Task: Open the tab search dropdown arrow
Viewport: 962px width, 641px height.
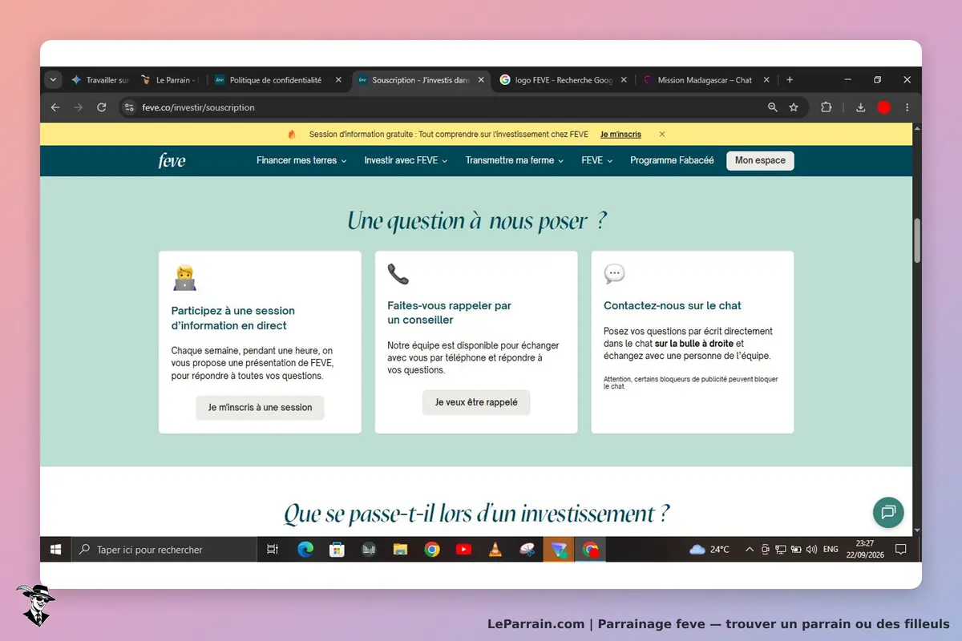Action: [x=53, y=80]
